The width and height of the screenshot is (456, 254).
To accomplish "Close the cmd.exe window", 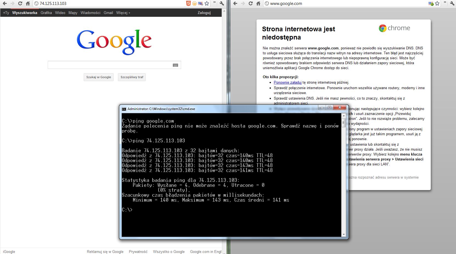I will click(340, 108).
